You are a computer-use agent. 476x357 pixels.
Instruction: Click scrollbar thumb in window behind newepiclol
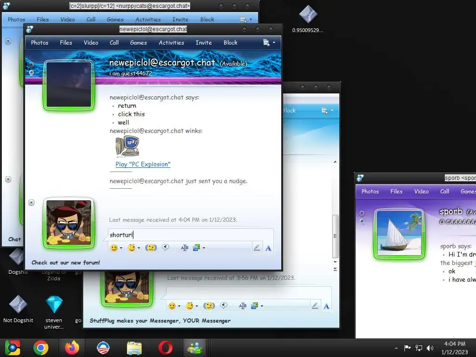pyautogui.click(x=335, y=236)
